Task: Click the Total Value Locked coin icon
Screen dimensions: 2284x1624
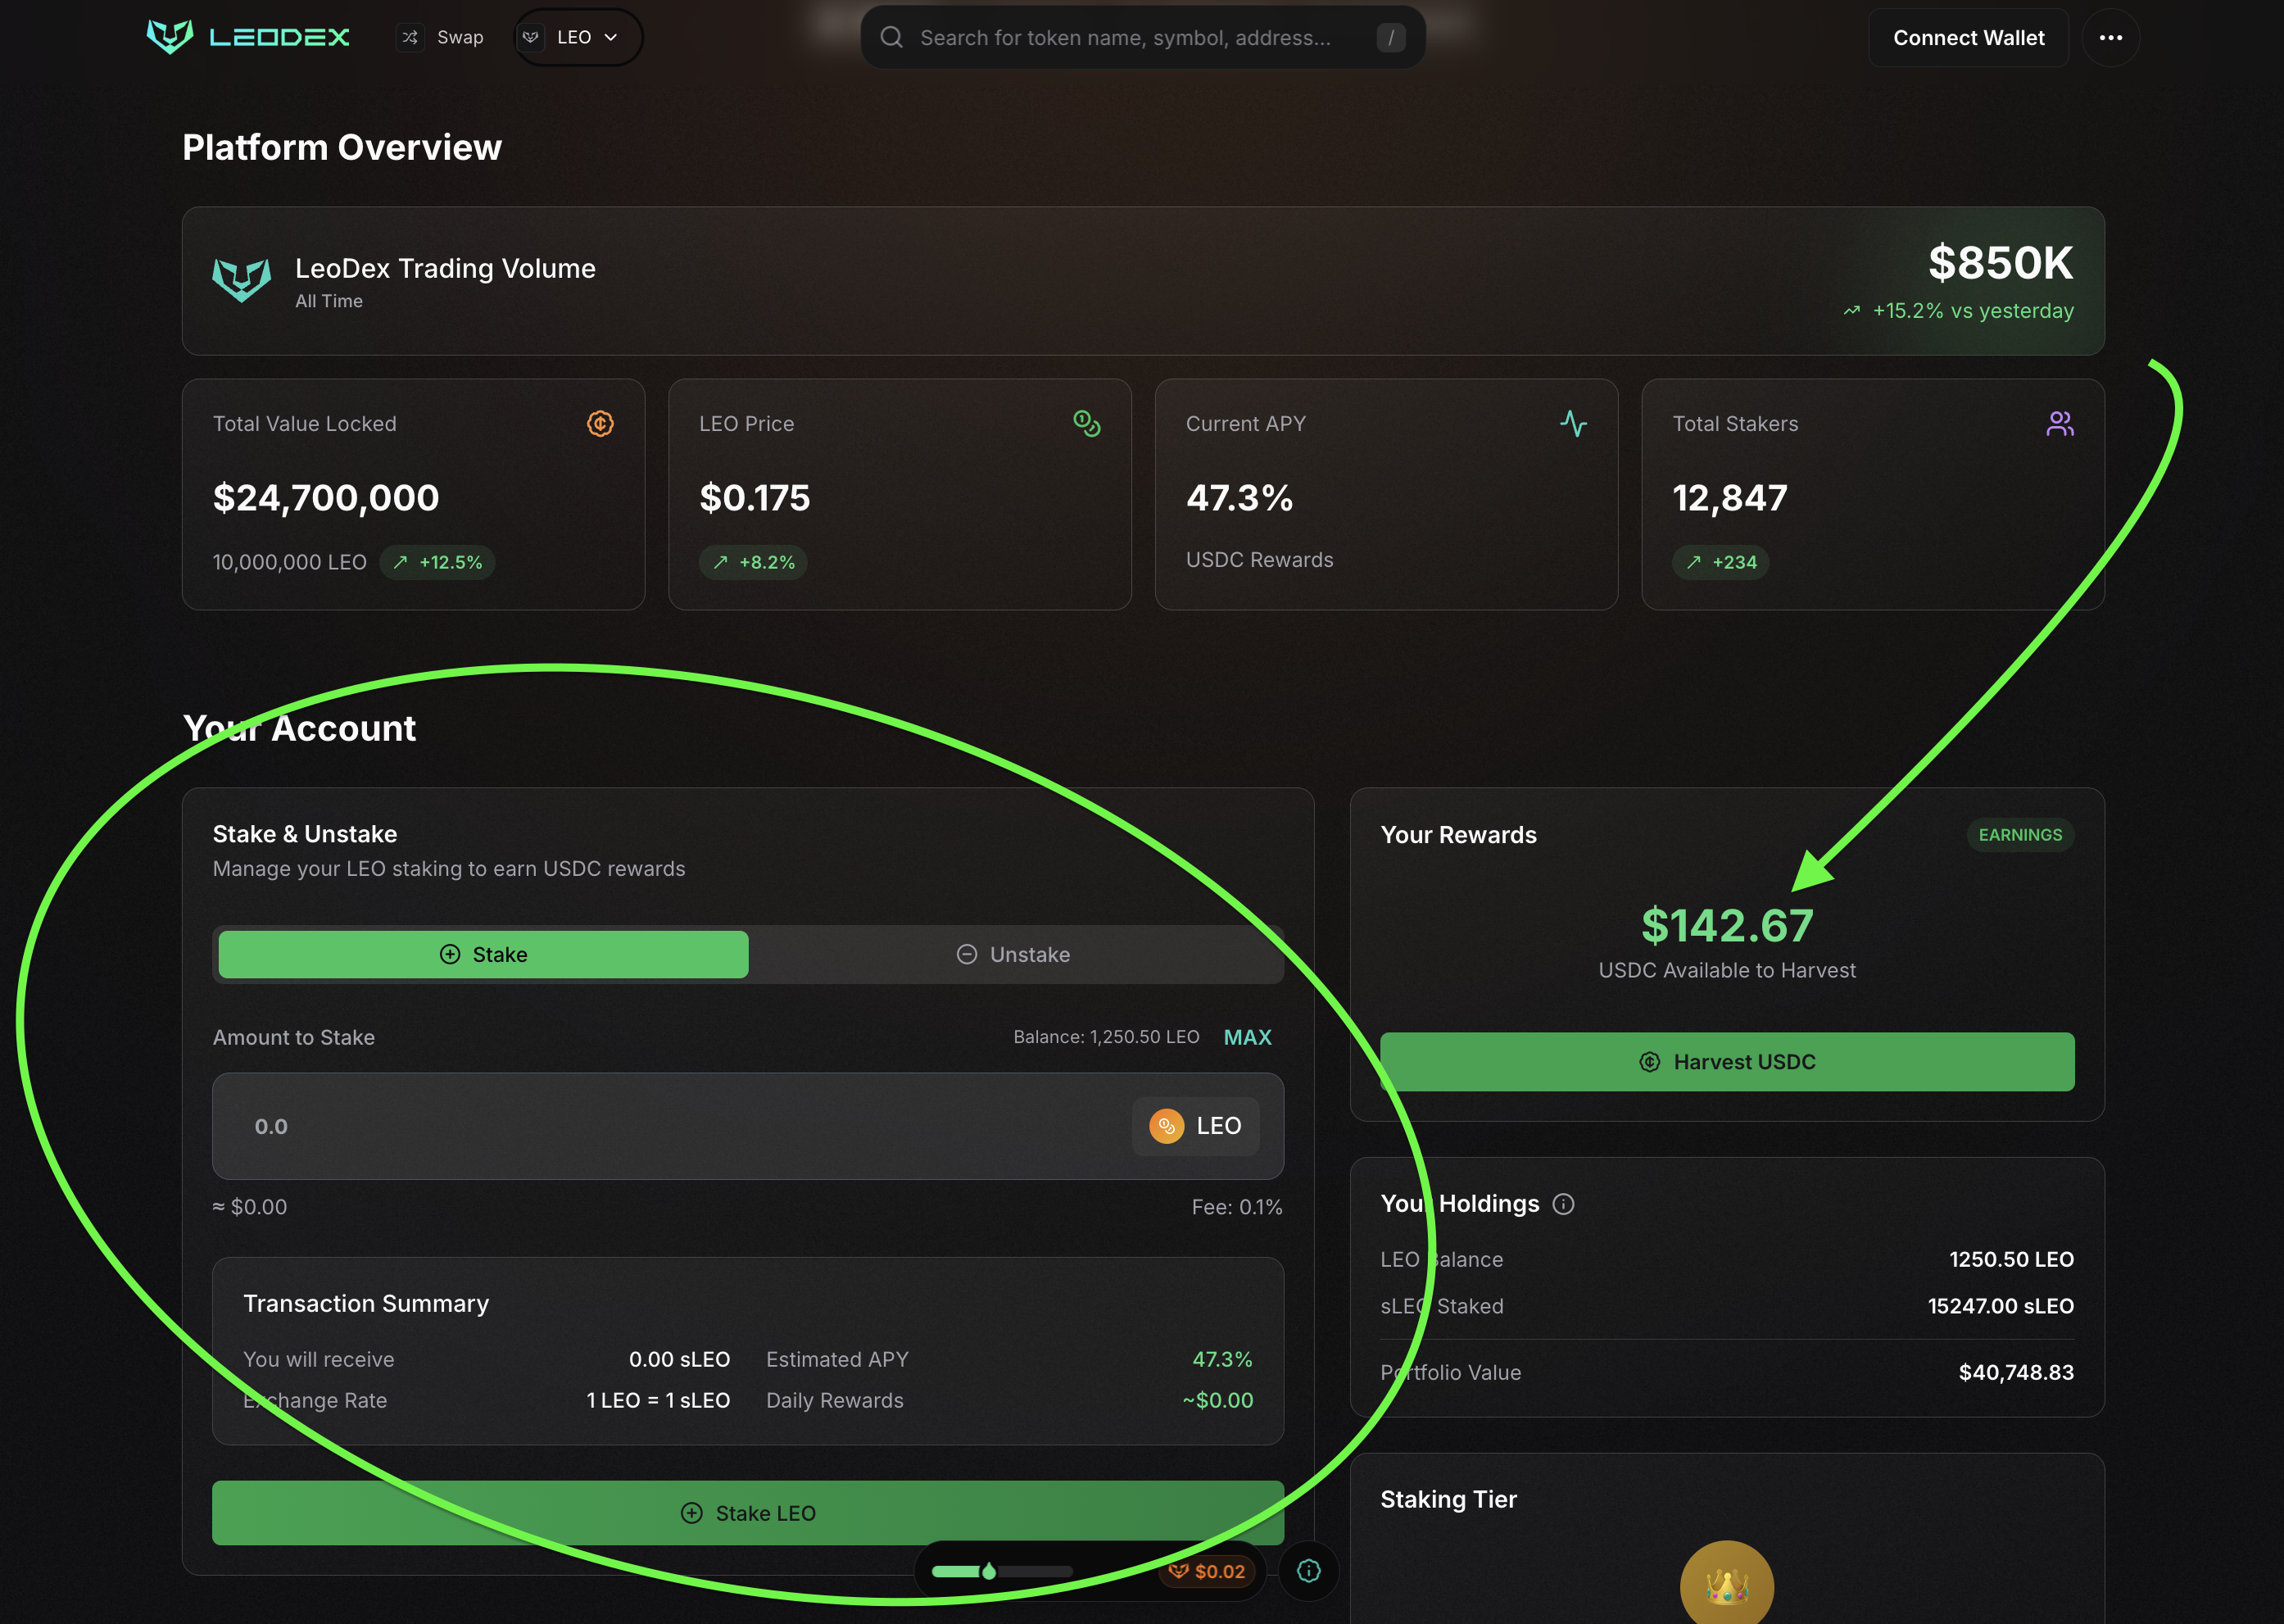Action: (600, 423)
